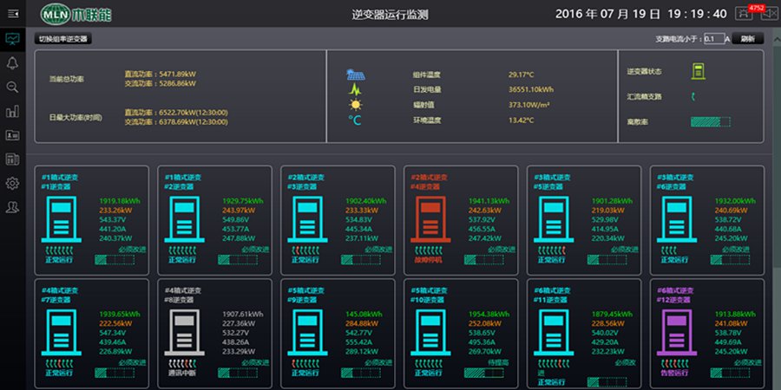
Task: Collapse the sidebar with the hamburger menu icon
Action: (x=12, y=13)
